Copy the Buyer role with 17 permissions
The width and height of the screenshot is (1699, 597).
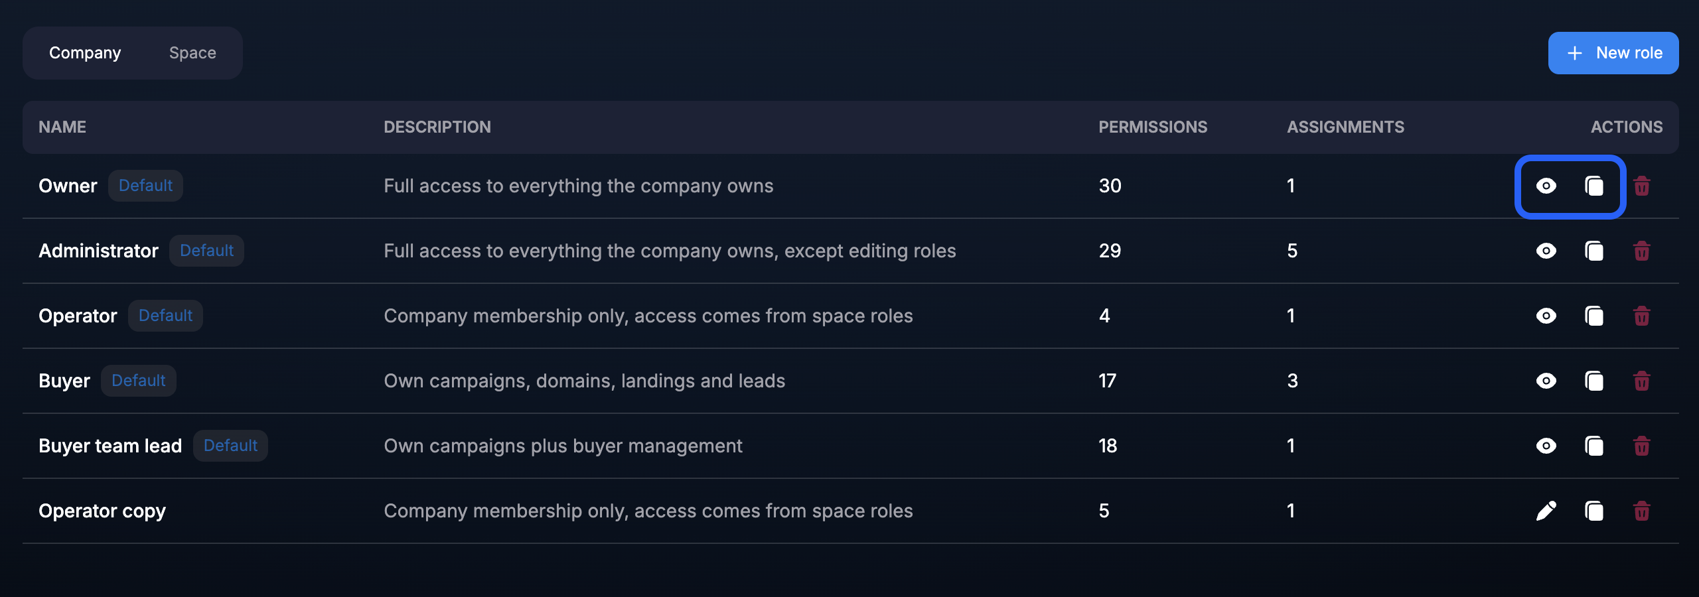(1594, 381)
